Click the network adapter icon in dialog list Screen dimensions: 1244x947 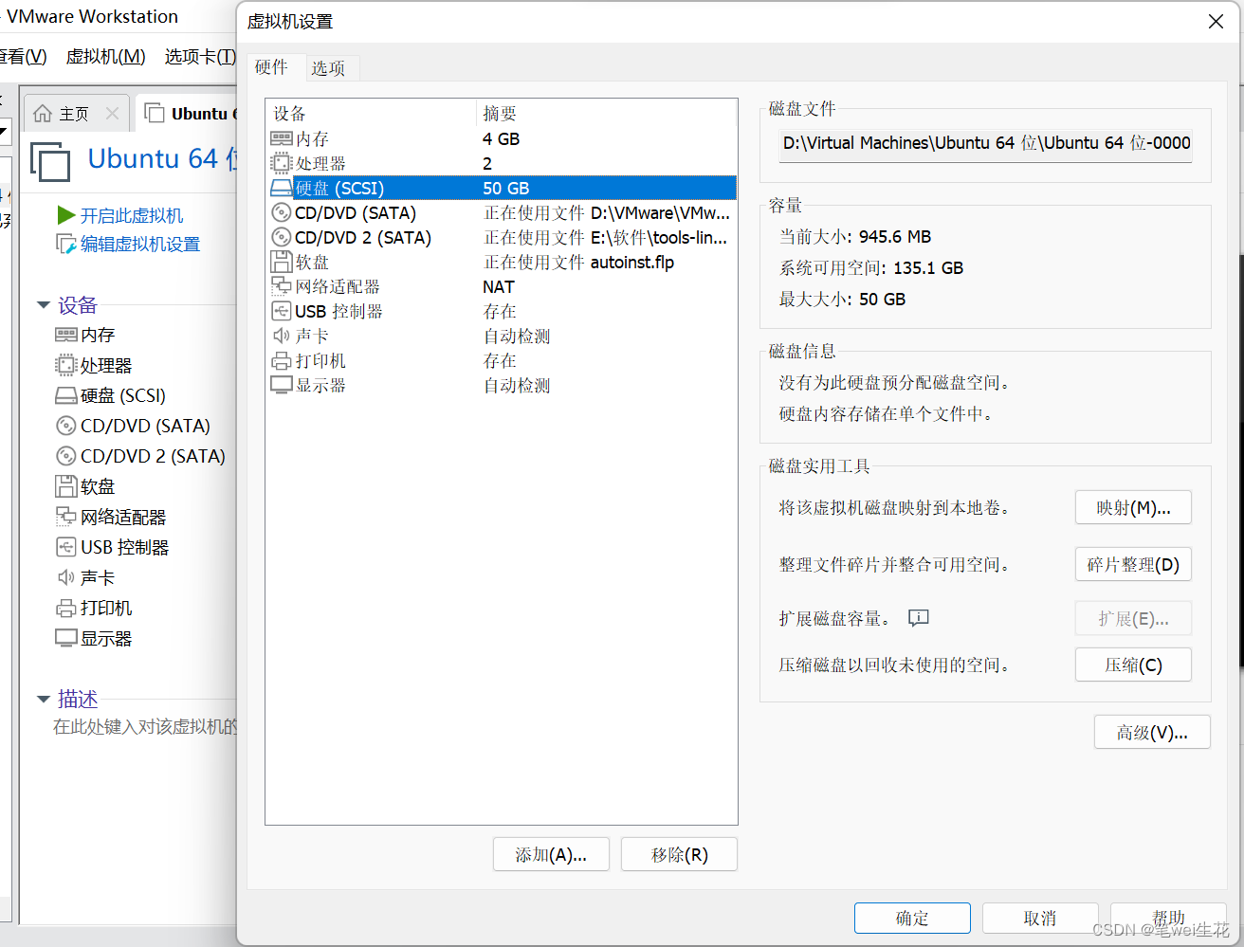click(281, 286)
